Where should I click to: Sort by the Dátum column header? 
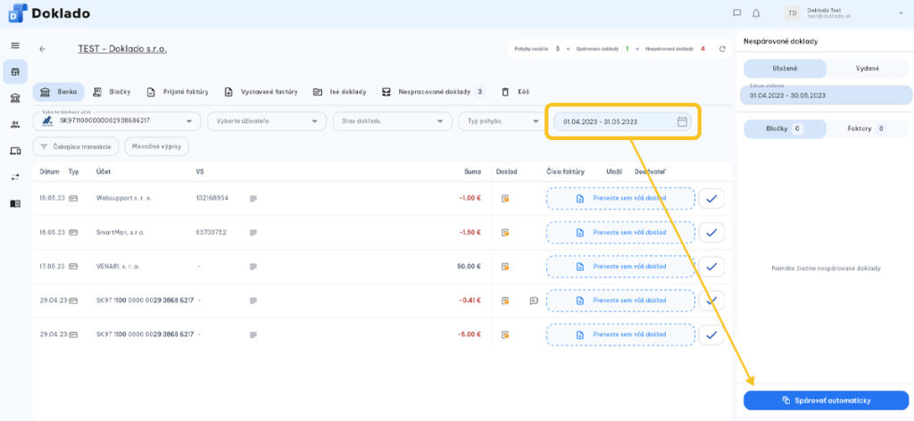click(49, 172)
